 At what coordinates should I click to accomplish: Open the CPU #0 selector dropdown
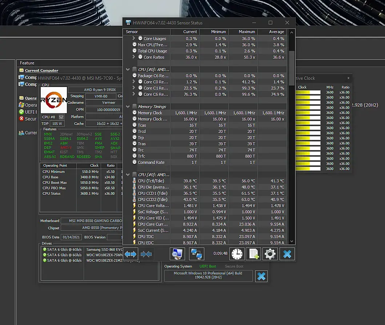[x=61, y=117]
